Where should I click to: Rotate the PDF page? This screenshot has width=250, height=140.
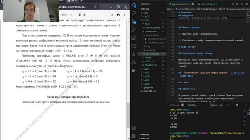click(x=85, y=15)
